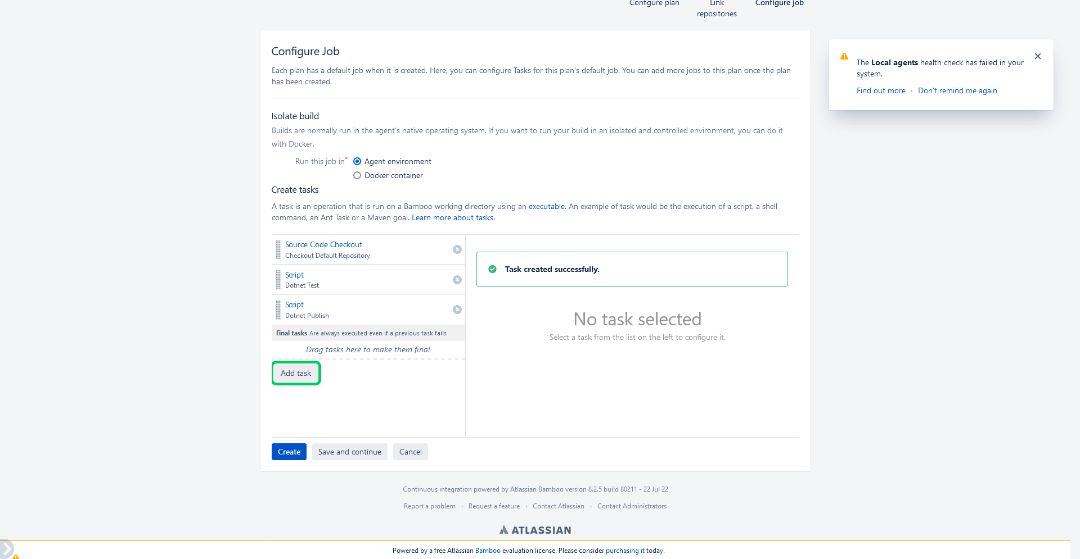Select the Dotnet Publish script task
This screenshot has height=559, width=1080.
[x=294, y=305]
